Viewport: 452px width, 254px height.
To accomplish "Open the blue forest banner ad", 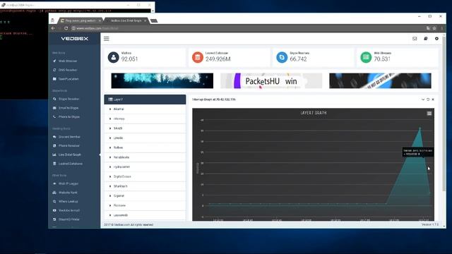I will point(162,80).
